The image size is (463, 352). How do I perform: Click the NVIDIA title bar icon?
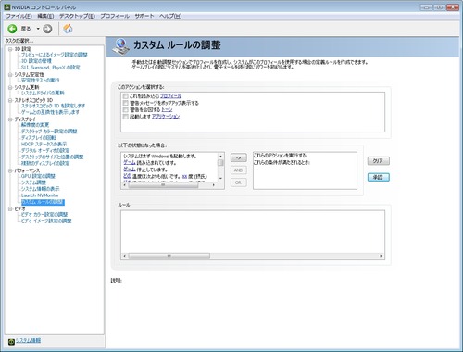[7, 6]
